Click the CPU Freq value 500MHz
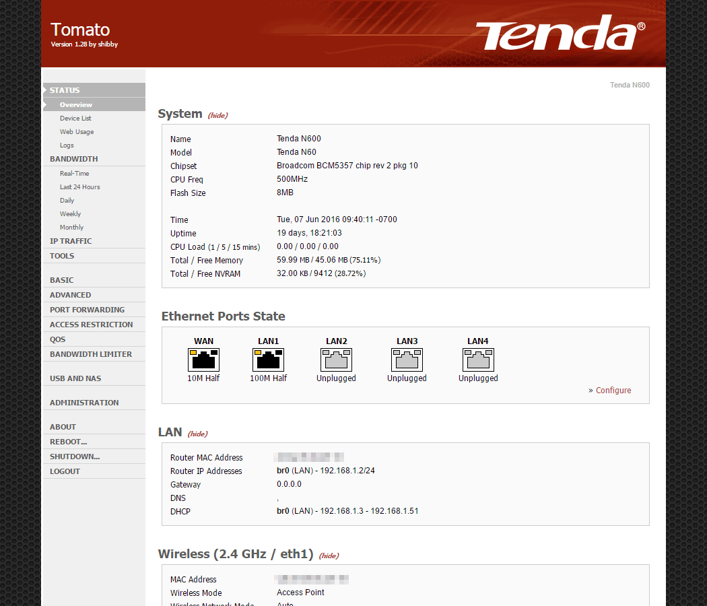This screenshot has width=707, height=606. pos(292,179)
